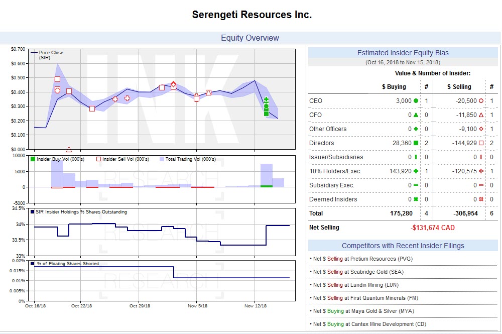
Task: Click the red diamond marker on the price line
Action: point(173,84)
